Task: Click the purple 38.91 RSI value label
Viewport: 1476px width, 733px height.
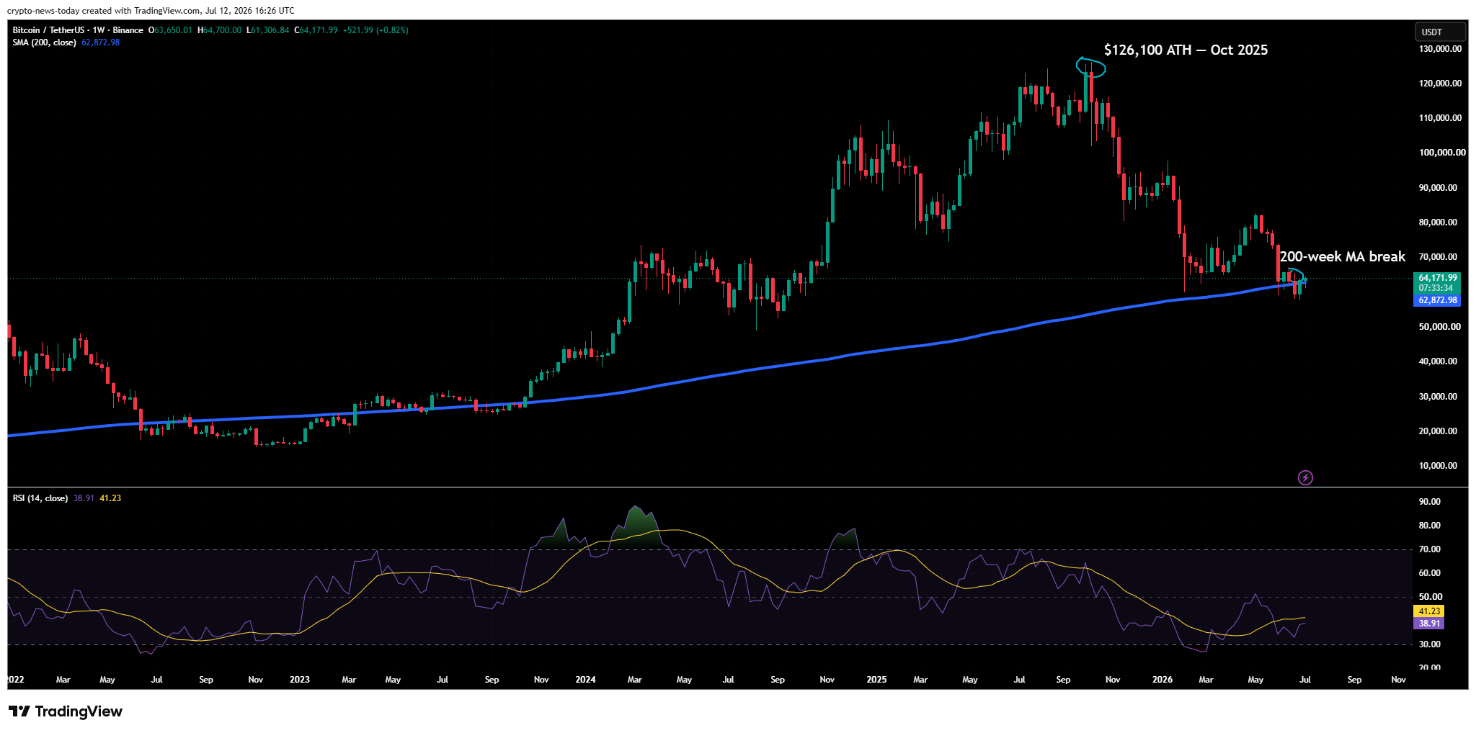Action: [1429, 624]
